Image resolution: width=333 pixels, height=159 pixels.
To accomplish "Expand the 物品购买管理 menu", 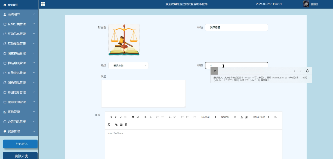I will (x=19, y=63).
